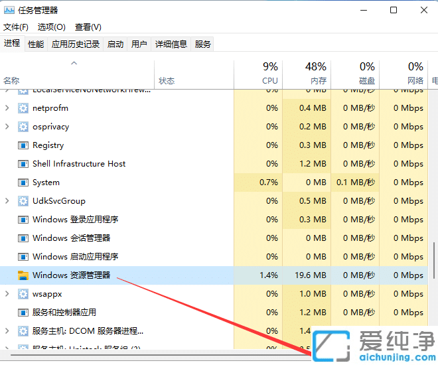The height and width of the screenshot is (365, 438).
Task: Click the wsappx gear icon
Action: pos(23,294)
